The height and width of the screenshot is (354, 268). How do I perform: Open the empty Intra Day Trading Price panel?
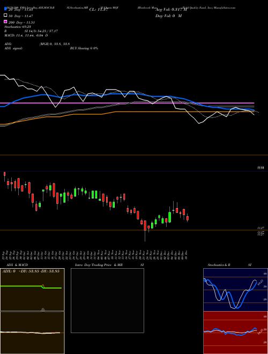click(107, 300)
